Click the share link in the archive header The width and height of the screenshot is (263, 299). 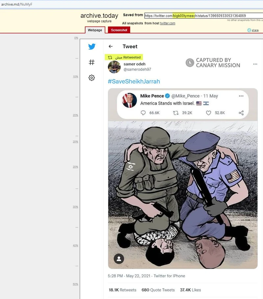(x=255, y=30)
